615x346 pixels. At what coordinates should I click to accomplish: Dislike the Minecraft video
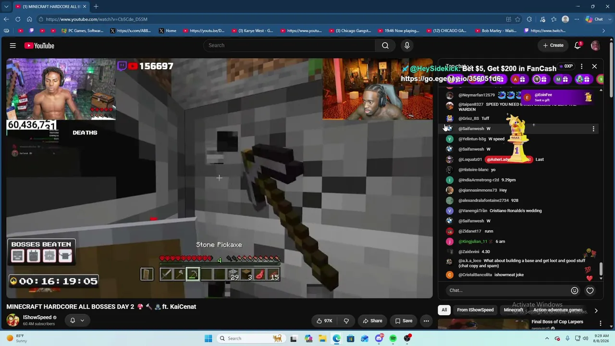point(346,321)
